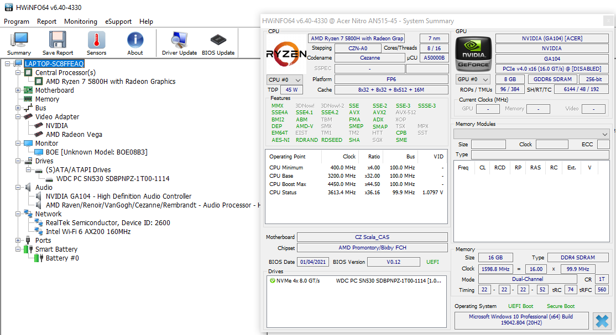This screenshot has width=616, height=335.
Task: Select Intel Wi-Fi 6 AX200 item
Action: (88, 231)
